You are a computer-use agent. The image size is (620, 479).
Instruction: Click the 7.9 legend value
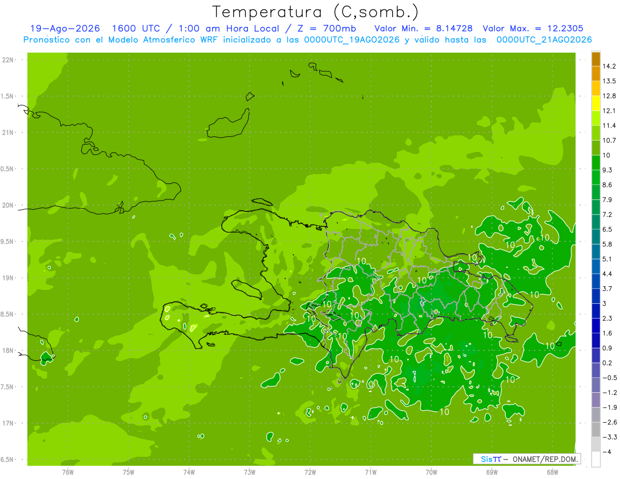point(608,199)
